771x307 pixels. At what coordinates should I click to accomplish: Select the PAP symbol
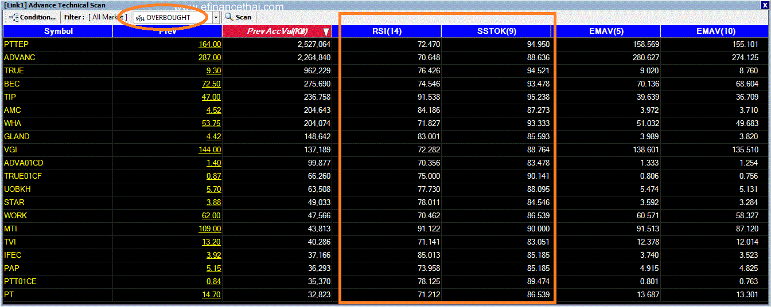tap(11, 268)
